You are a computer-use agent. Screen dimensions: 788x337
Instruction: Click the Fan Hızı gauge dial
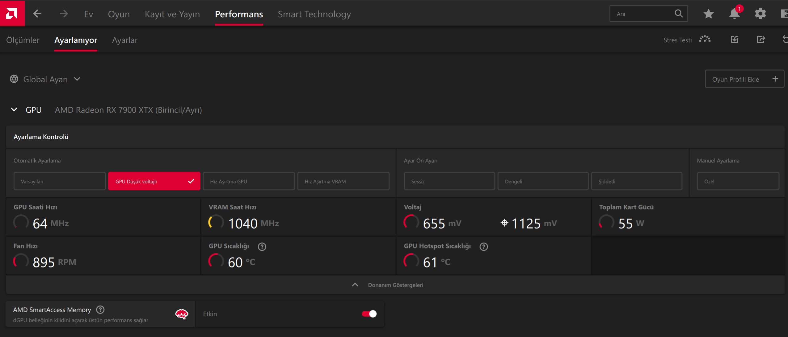21,261
